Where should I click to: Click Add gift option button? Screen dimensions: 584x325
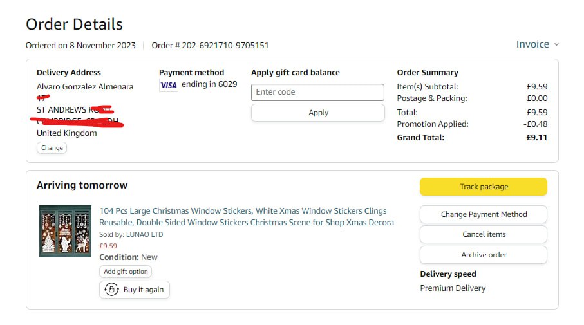[x=126, y=272]
